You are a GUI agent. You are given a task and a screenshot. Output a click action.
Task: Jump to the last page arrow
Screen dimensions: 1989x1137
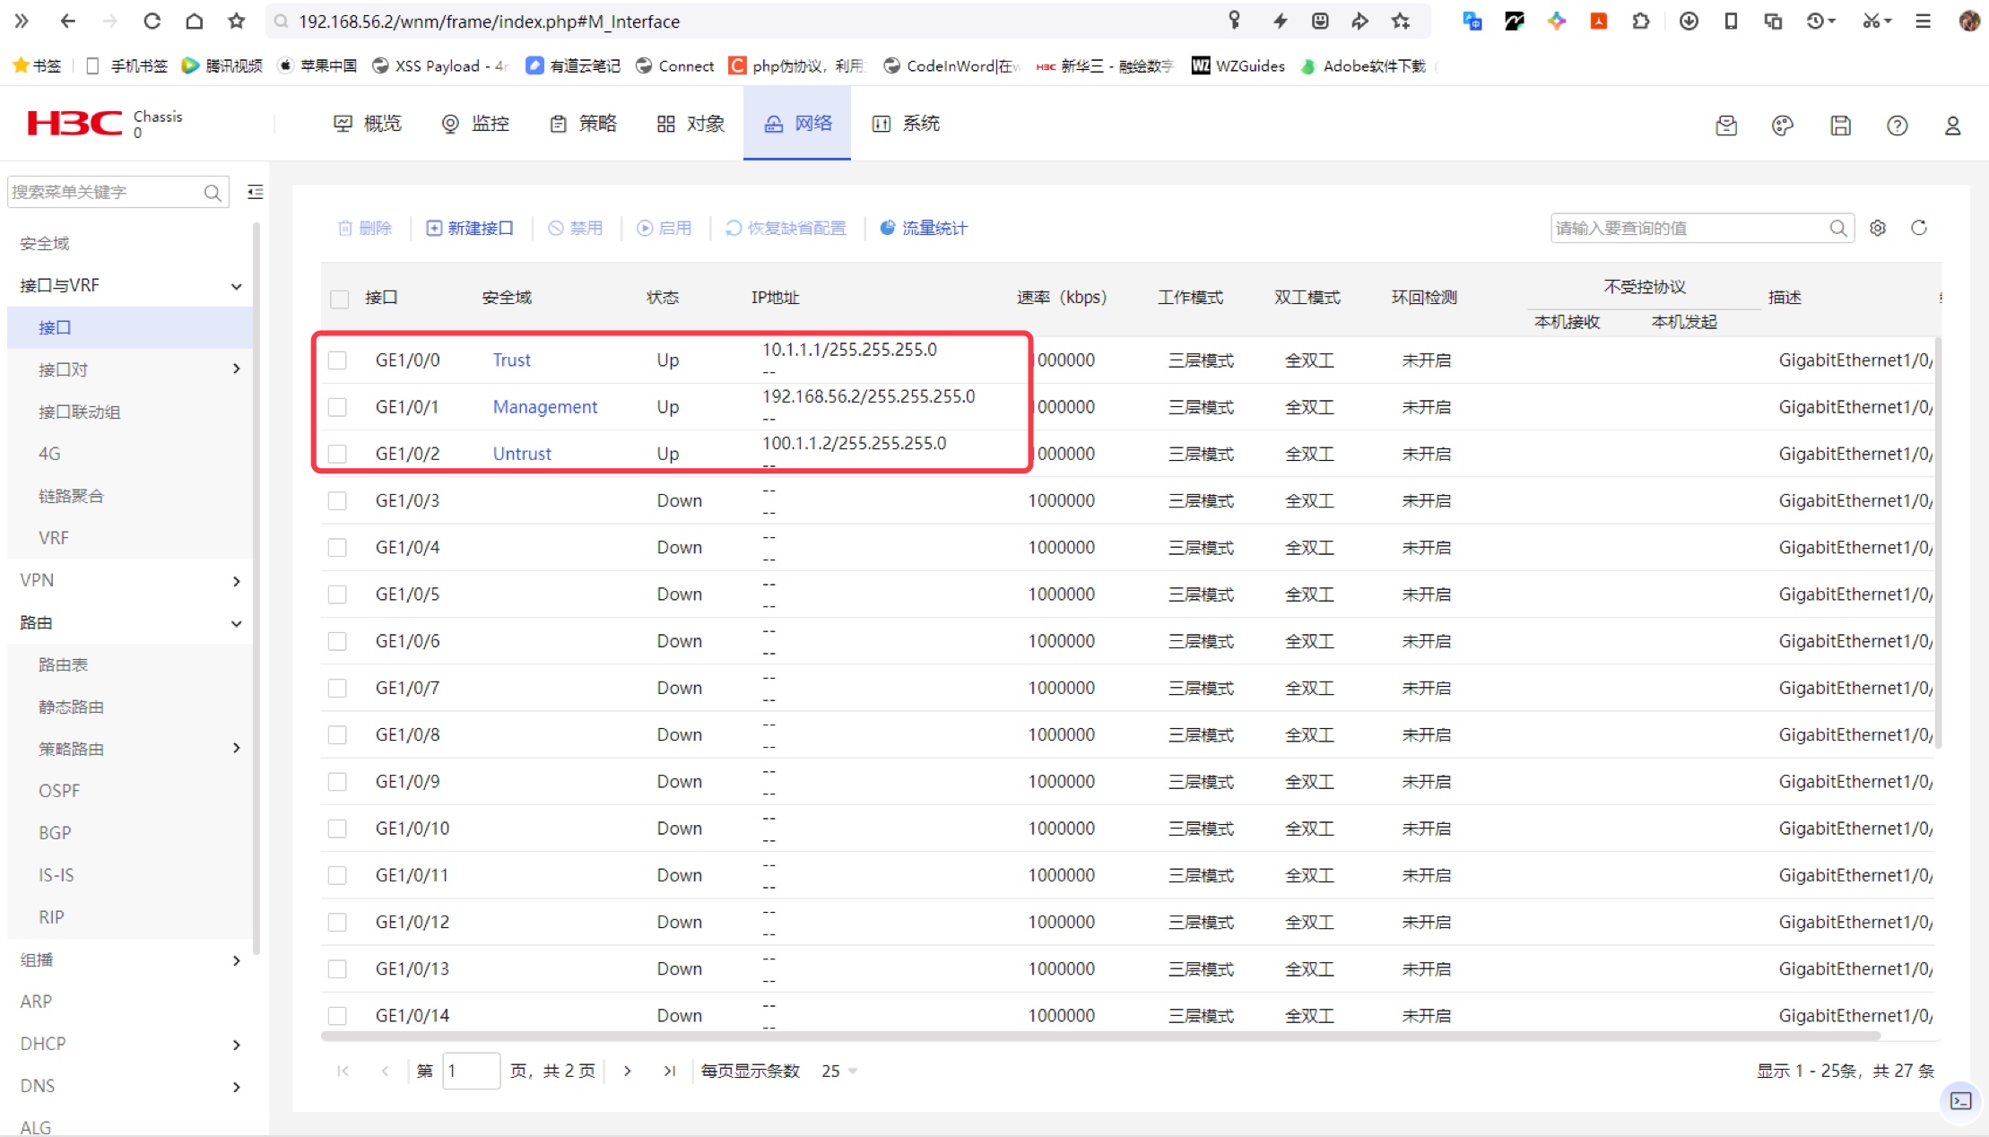pyautogui.click(x=670, y=1071)
